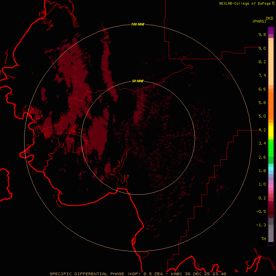Viewport: 276px width, 276px height.
Task: Click the TH legend label
Action: 263,239
